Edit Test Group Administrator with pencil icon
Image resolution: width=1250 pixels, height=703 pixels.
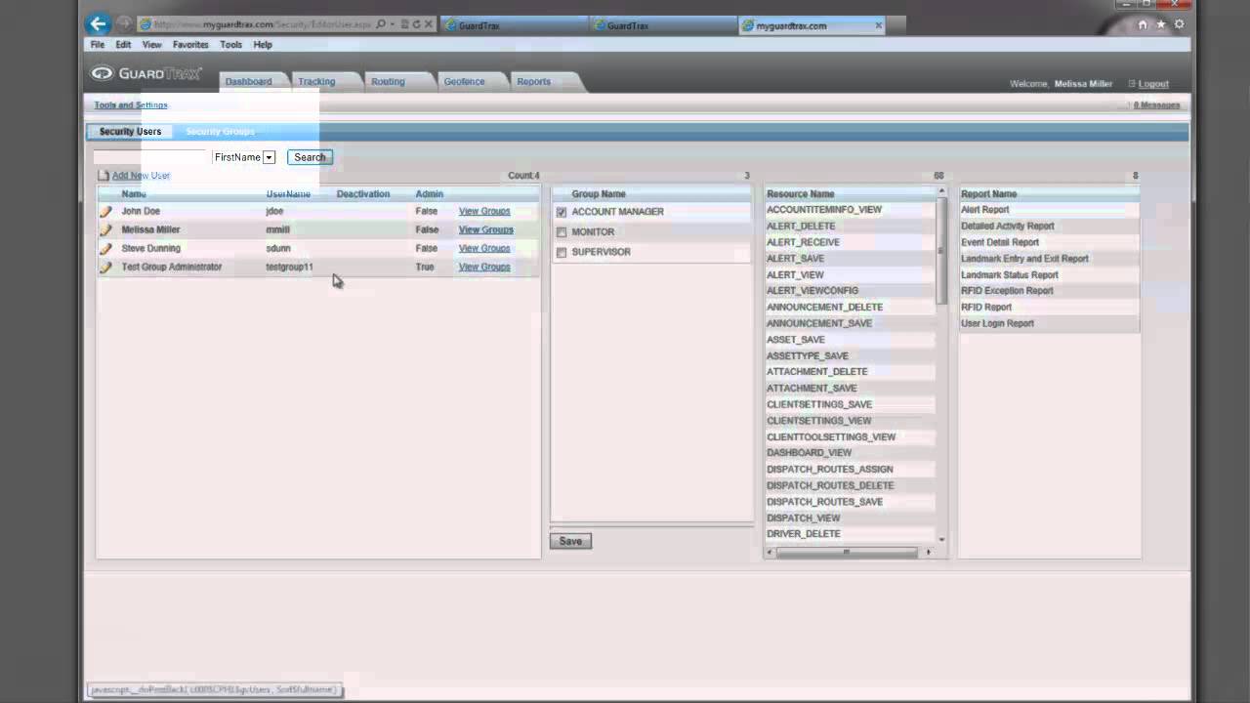(105, 267)
